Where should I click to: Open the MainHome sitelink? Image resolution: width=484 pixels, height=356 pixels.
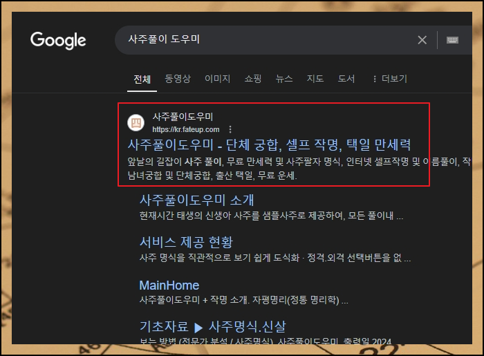(x=169, y=285)
